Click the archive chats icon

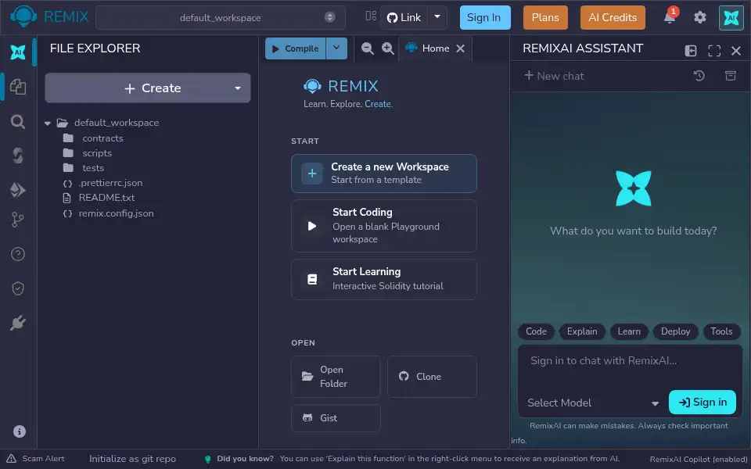(x=731, y=76)
